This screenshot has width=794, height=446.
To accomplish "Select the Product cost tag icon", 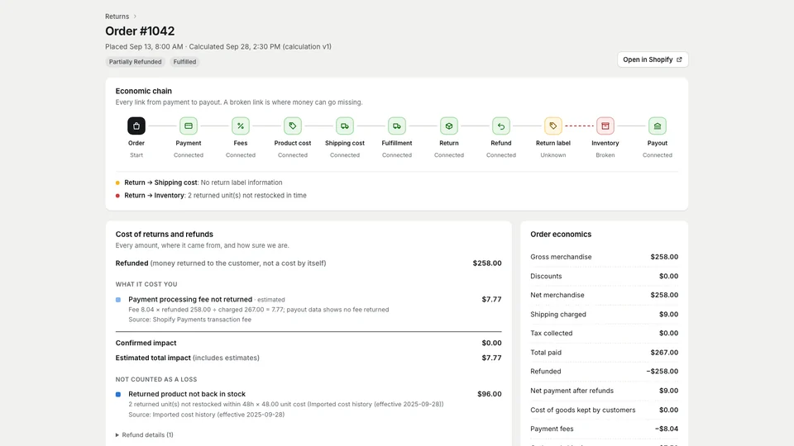I will click(x=293, y=126).
